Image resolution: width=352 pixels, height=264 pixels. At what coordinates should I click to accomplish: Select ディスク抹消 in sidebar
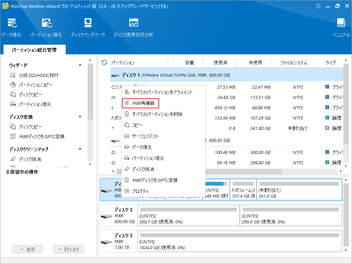[x=25, y=159]
